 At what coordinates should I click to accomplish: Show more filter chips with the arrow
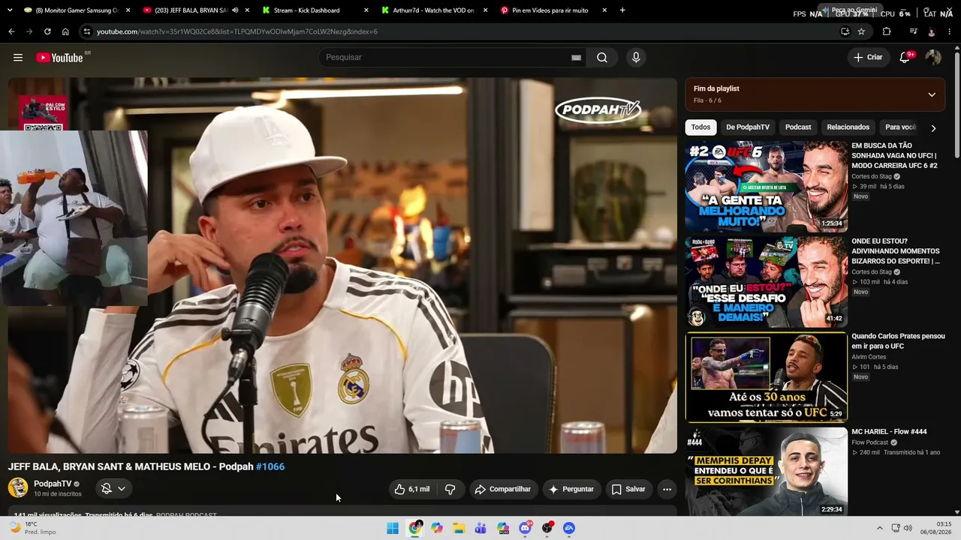[x=933, y=128]
